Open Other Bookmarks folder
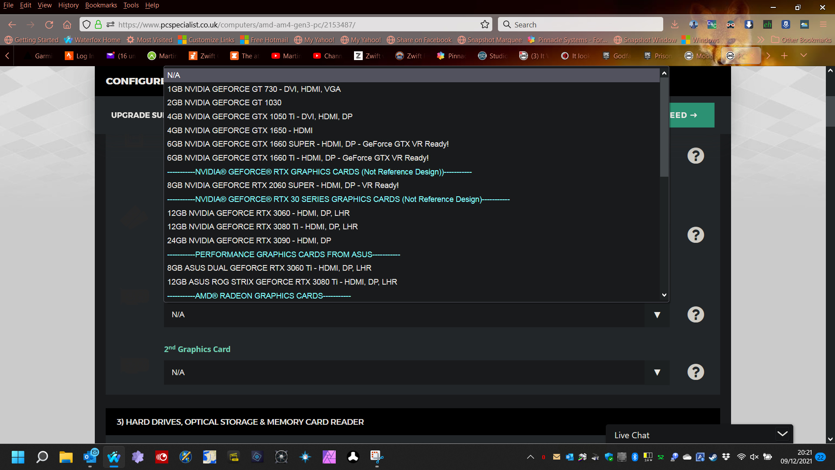This screenshot has width=835, height=470. 801,40
